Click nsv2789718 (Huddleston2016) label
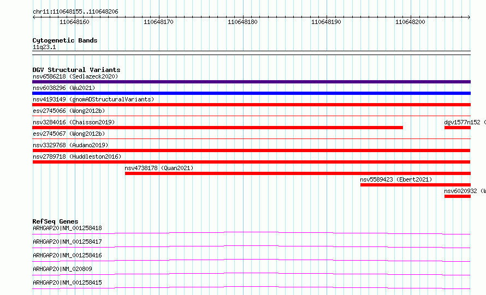This screenshot has width=486, height=295. click(x=77, y=156)
